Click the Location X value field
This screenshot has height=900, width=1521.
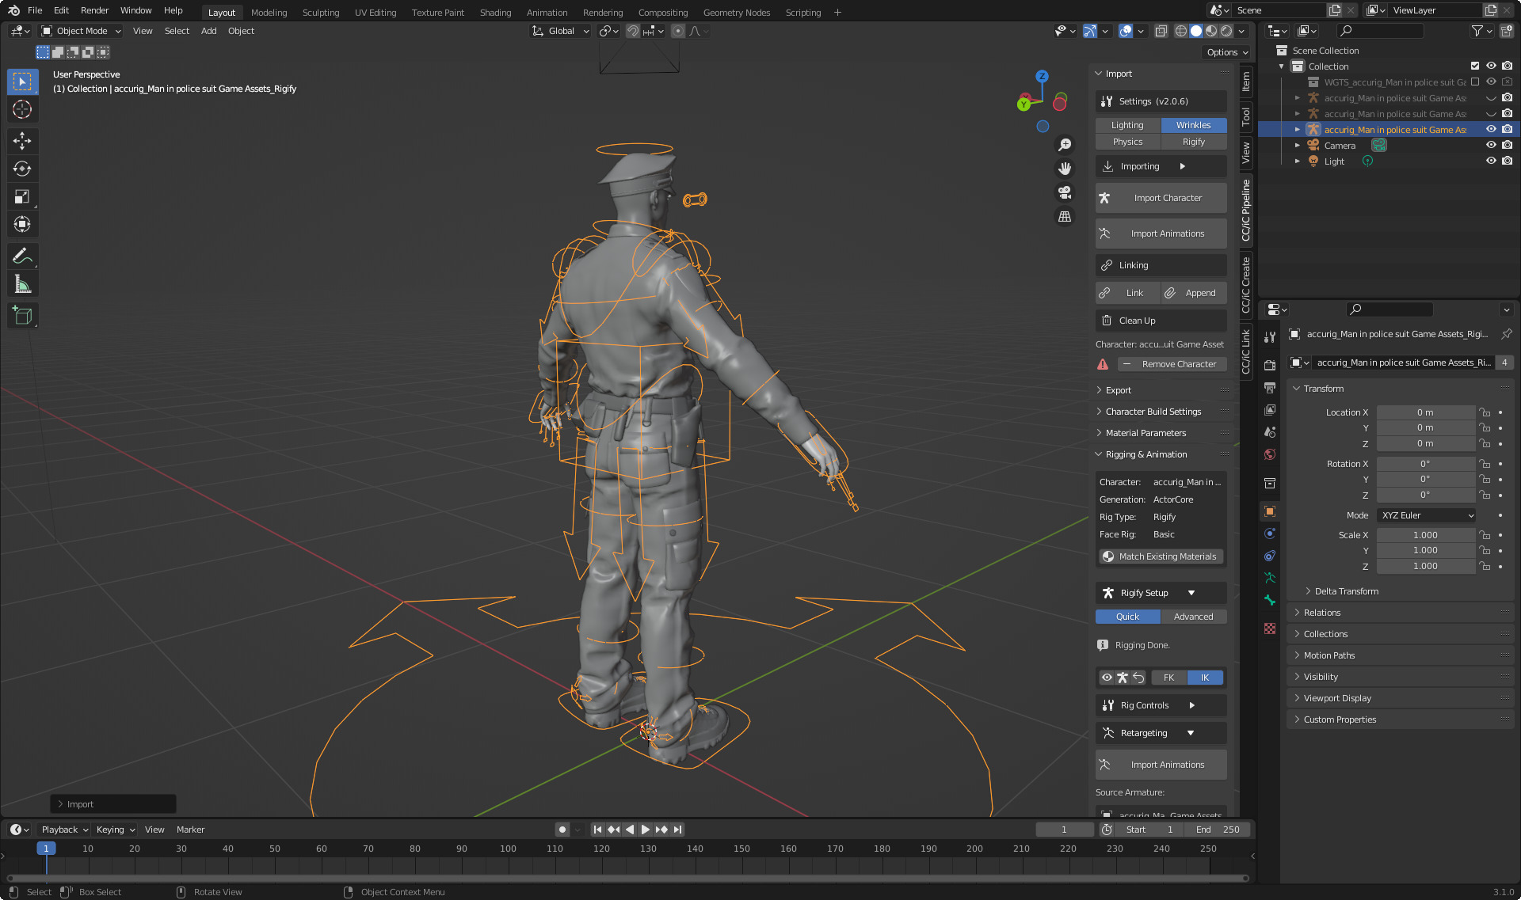pyautogui.click(x=1426, y=412)
